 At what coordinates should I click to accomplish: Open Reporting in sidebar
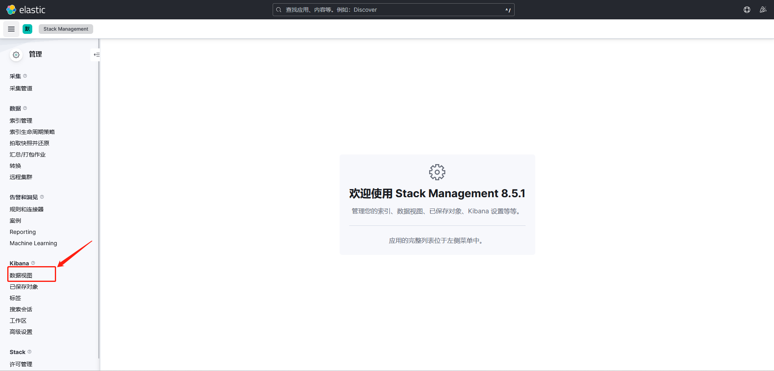(x=23, y=232)
